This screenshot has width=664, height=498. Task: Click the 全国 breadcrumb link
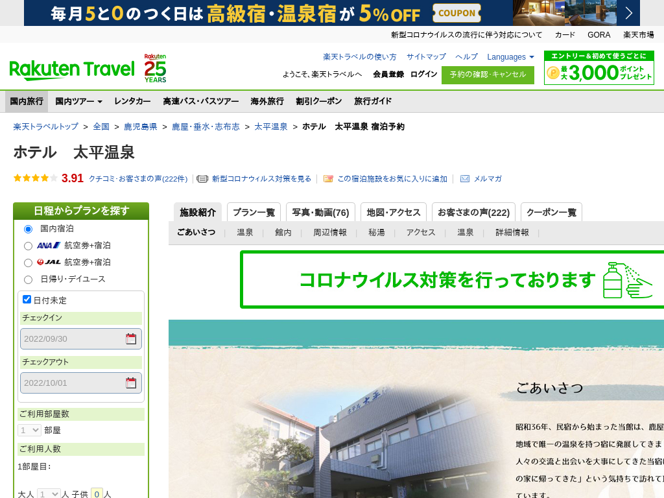click(101, 126)
